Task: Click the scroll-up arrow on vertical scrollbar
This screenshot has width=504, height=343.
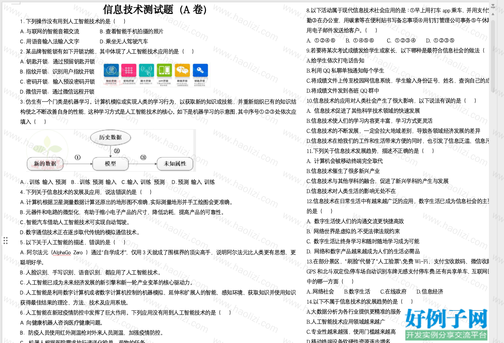Action: pyautogui.click(x=493, y=14)
